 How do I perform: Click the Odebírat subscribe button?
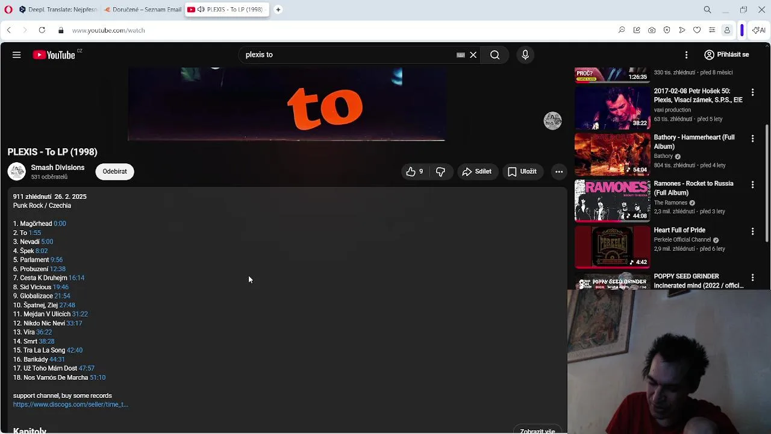pyautogui.click(x=114, y=172)
